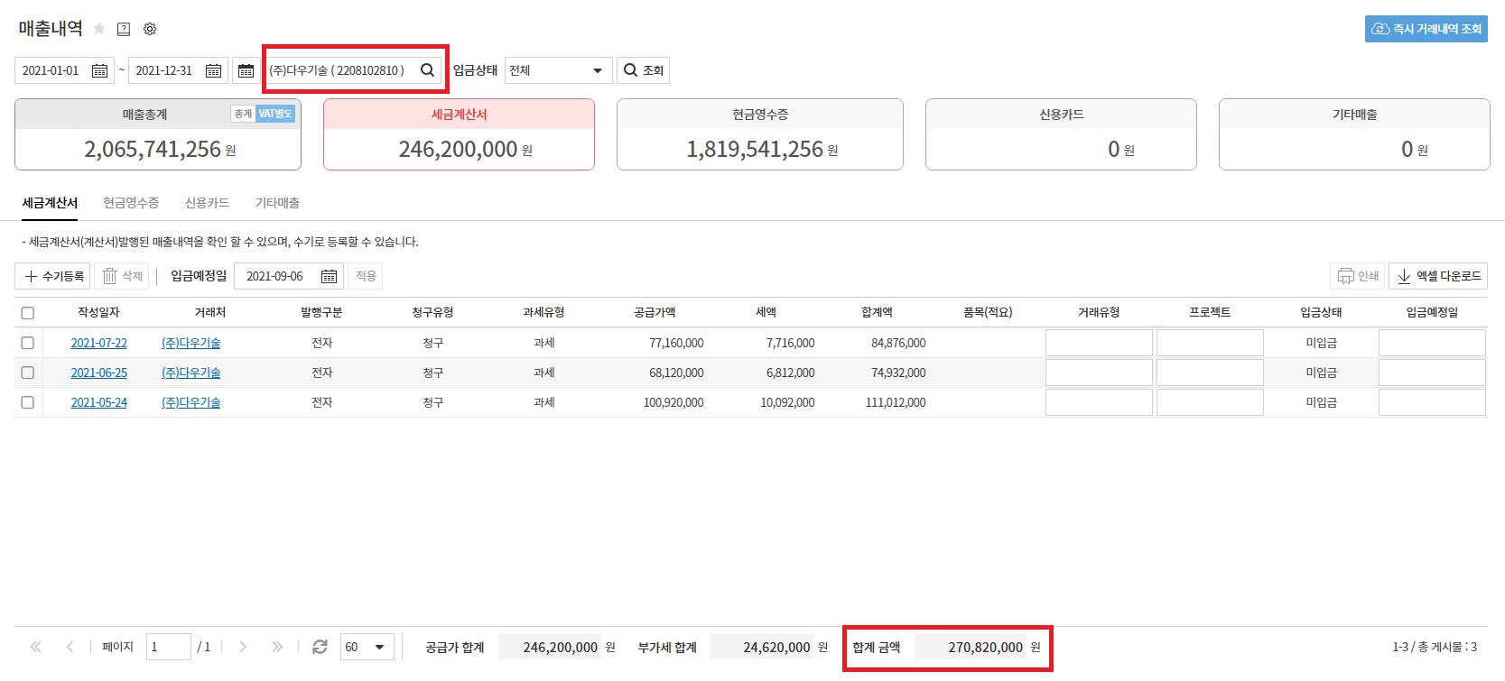Check the select-all checkbox in the table header
Image resolution: width=1505 pixels, height=681 pixels.
click(x=28, y=313)
